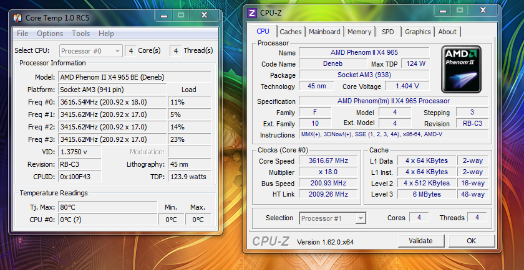Click the AMD Phenom II logo image
The width and height of the screenshot is (524, 270).
tap(461, 69)
